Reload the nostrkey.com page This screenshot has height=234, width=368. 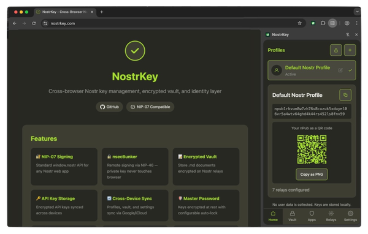(x=34, y=23)
